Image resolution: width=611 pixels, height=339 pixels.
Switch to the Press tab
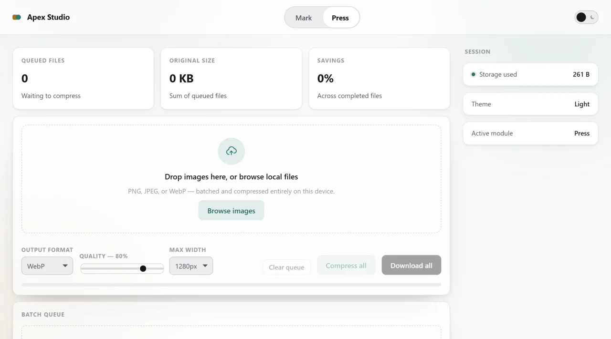tap(340, 18)
